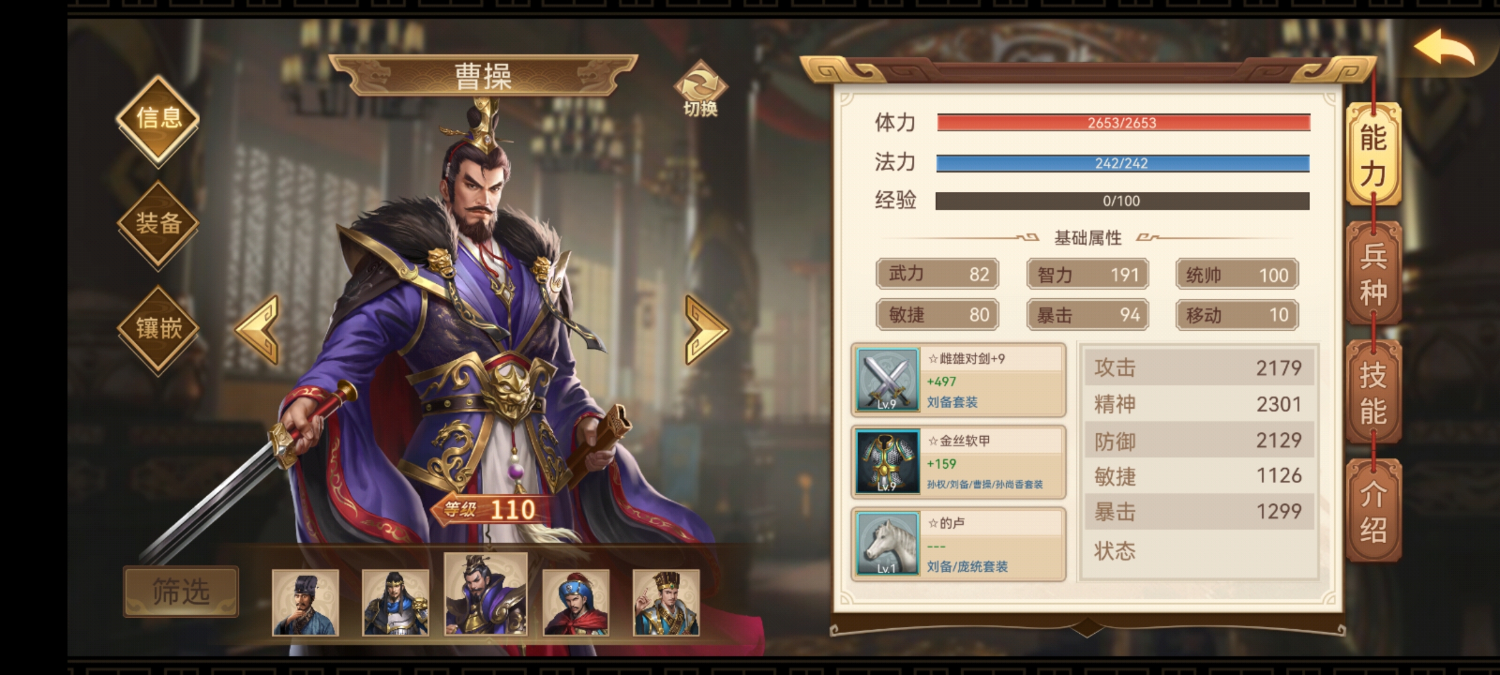Click the red 体力 health bar

click(1123, 122)
